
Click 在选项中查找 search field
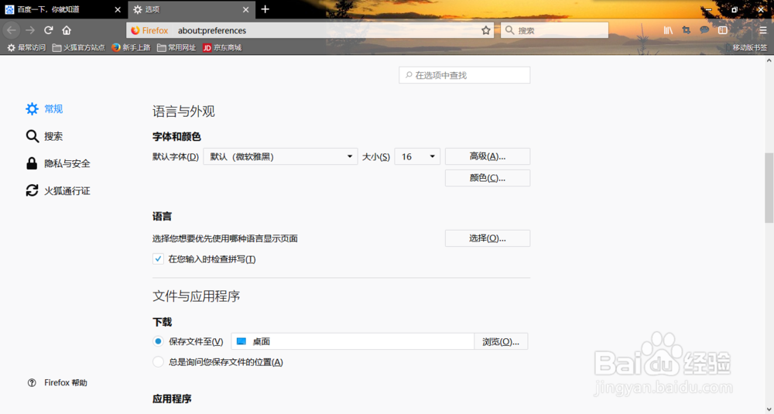coord(464,75)
